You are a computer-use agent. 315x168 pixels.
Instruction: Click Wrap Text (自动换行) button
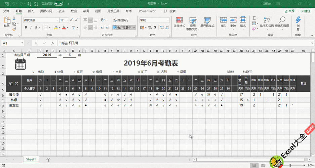pos(121,20)
